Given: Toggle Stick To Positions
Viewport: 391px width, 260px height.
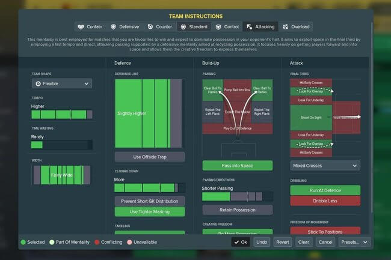Looking at the screenshot, I should [325, 231].
